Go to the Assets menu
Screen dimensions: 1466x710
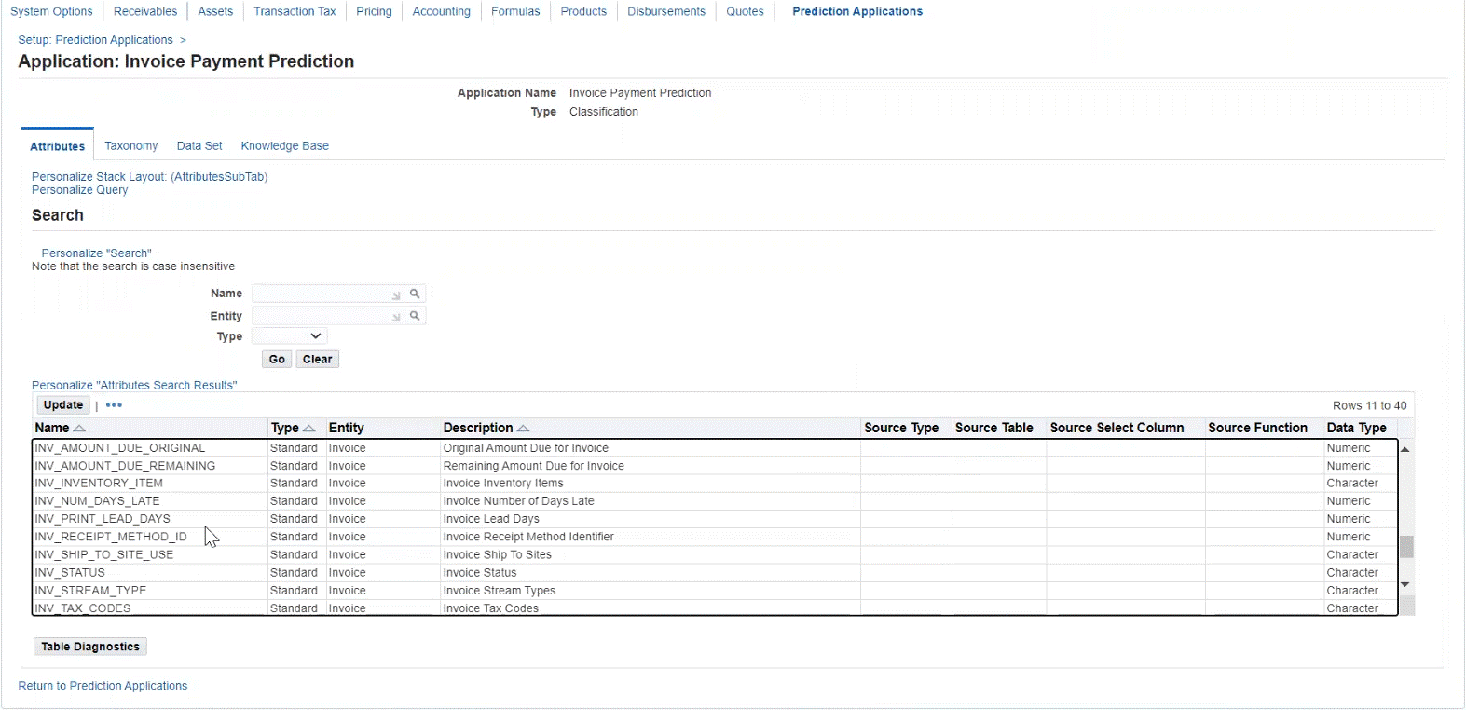click(215, 11)
